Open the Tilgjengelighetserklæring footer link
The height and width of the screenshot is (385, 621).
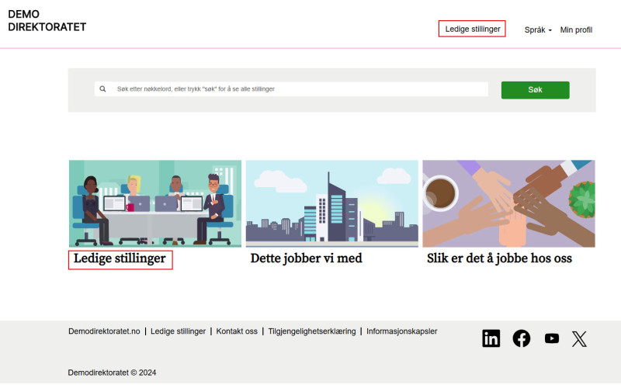312,331
